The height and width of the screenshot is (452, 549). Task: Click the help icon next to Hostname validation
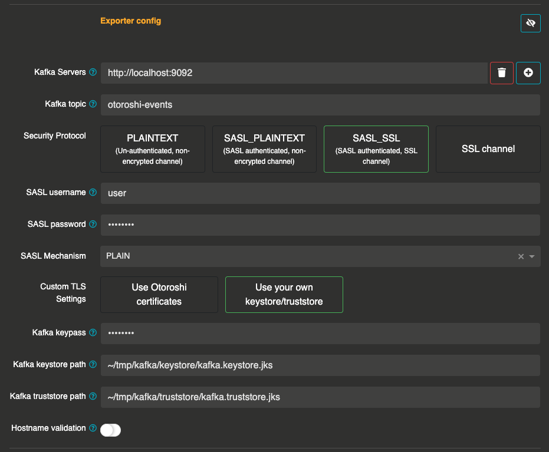[x=93, y=428]
